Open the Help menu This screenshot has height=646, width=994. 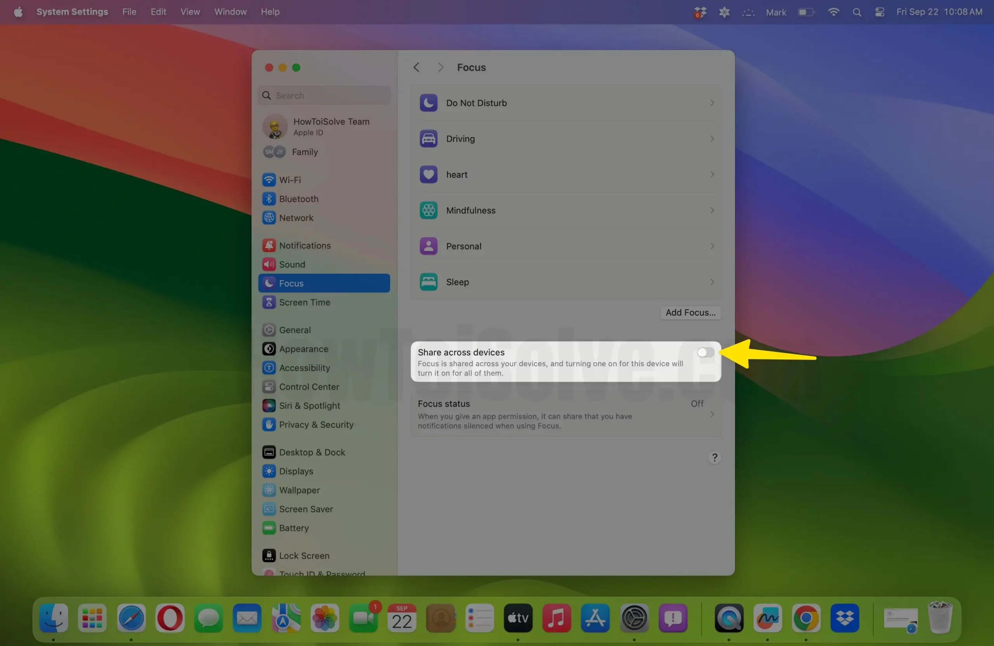[270, 12]
